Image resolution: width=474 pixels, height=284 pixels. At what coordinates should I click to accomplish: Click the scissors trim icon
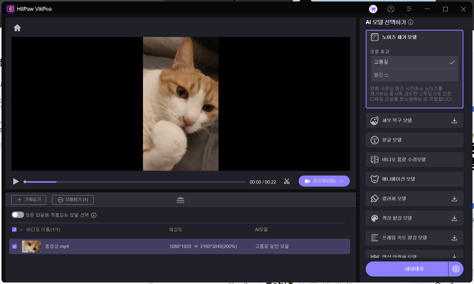(287, 182)
